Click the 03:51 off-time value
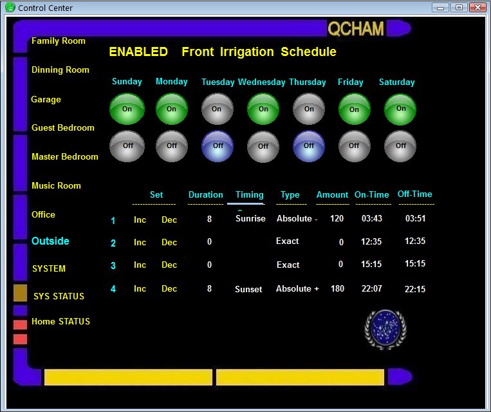This screenshot has height=412, width=491. (x=416, y=218)
